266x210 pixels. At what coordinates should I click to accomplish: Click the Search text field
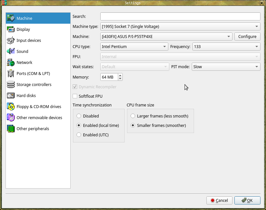point(180,17)
